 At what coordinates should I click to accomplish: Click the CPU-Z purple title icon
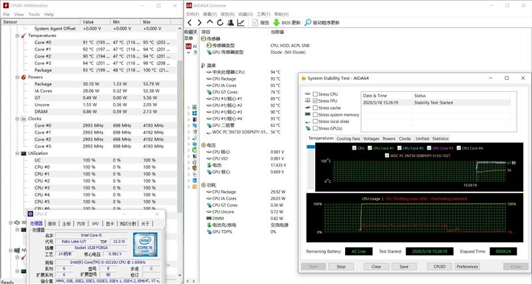point(31,214)
